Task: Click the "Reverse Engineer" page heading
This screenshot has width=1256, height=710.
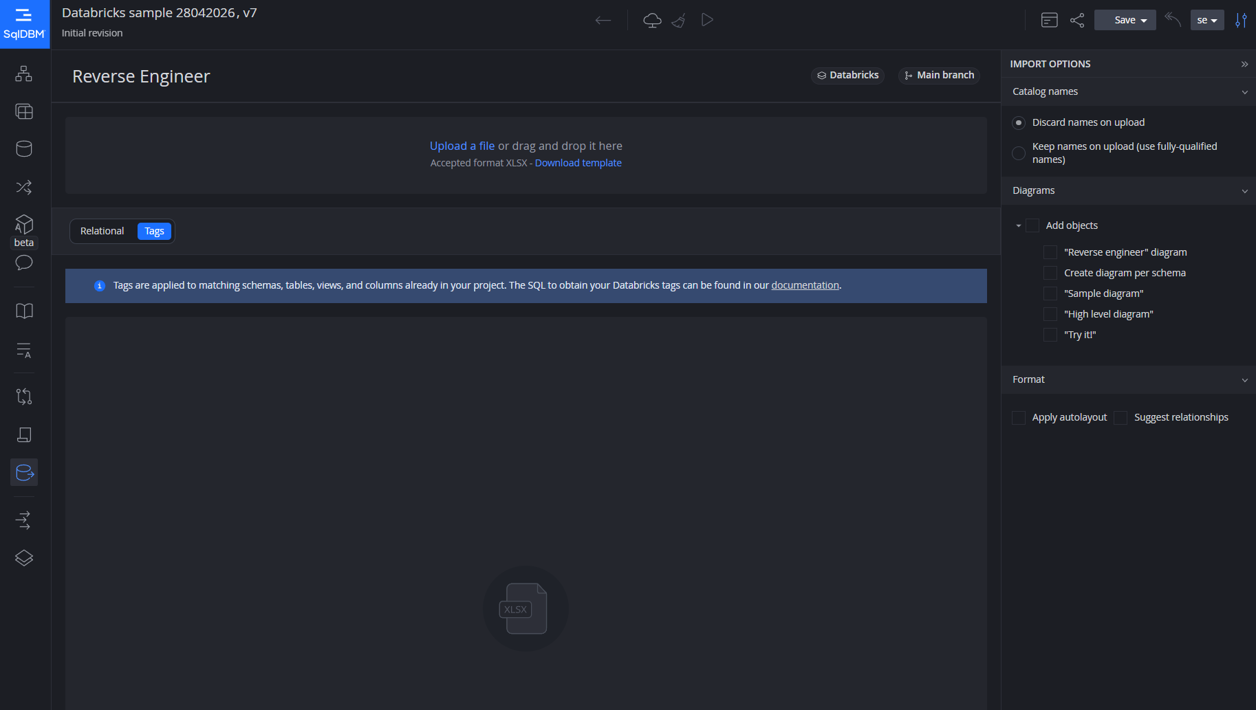Action: tap(141, 76)
